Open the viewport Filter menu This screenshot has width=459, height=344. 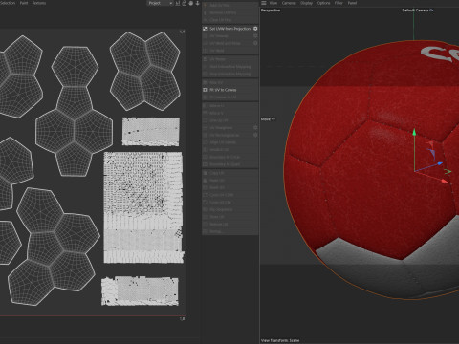[x=339, y=3]
